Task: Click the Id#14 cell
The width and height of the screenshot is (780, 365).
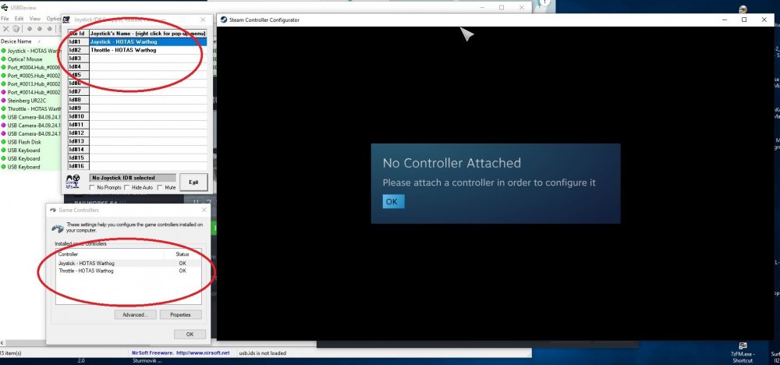Action: (x=78, y=149)
